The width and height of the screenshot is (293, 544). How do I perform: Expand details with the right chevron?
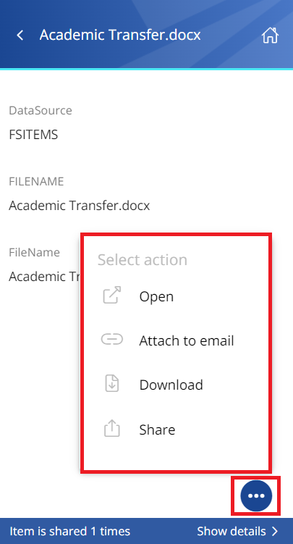click(x=275, y=531)
